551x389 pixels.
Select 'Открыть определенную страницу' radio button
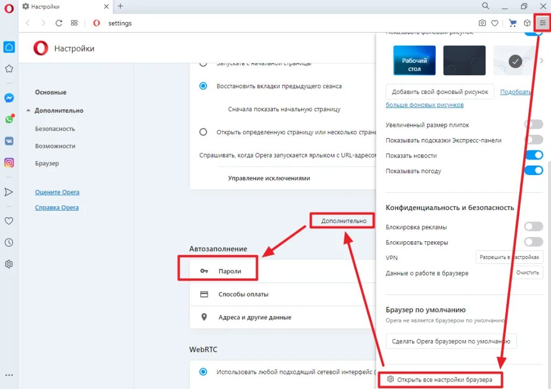[203, 132]
